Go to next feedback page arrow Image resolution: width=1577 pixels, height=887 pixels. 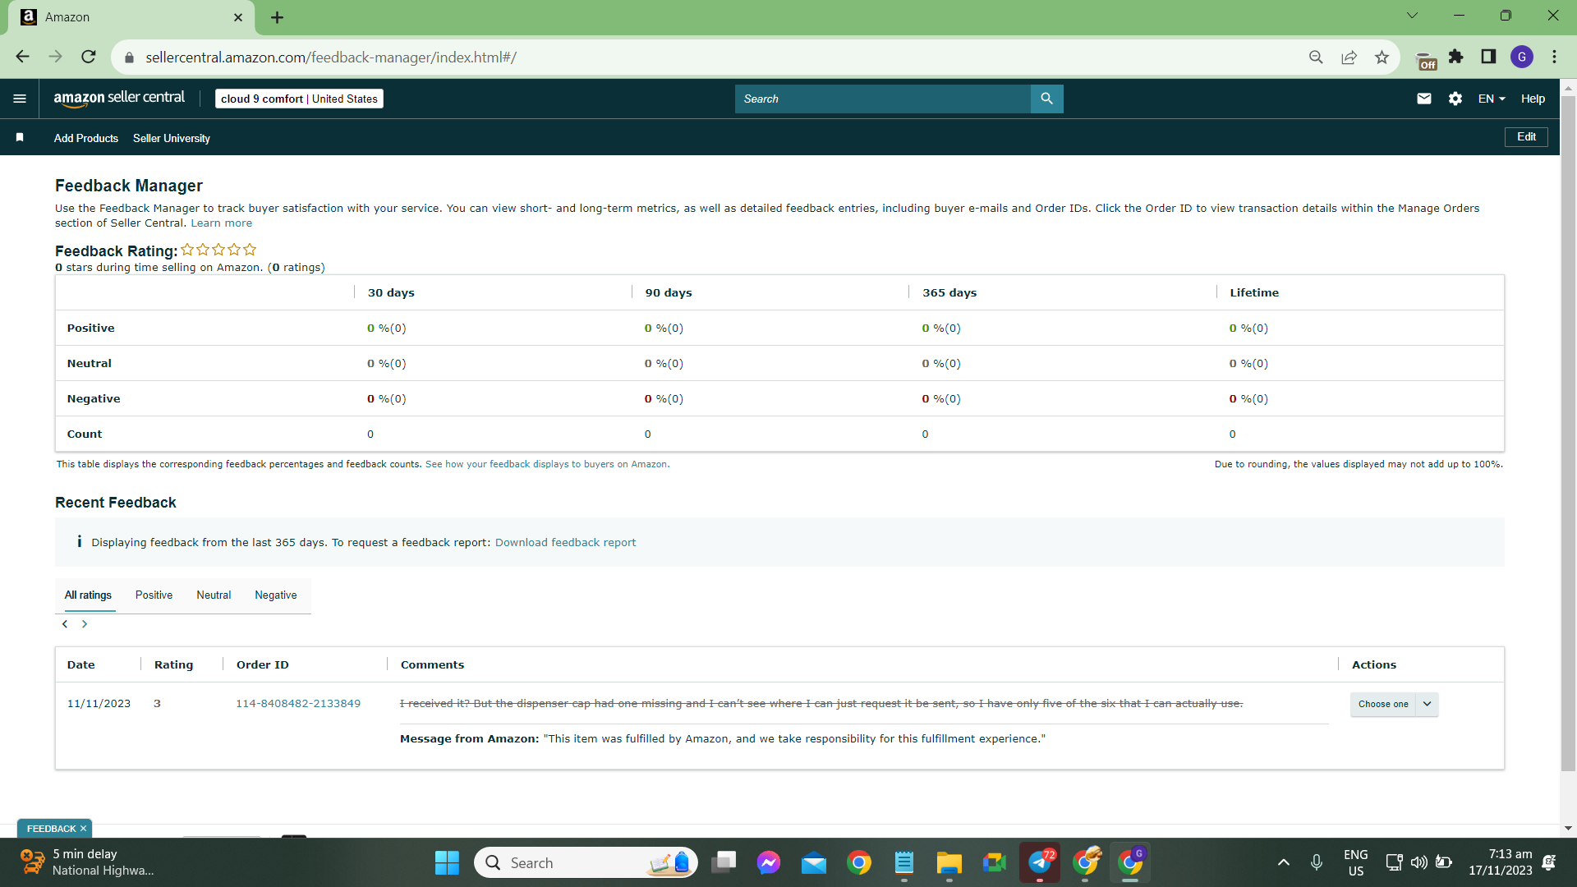(x=85, y=624)
